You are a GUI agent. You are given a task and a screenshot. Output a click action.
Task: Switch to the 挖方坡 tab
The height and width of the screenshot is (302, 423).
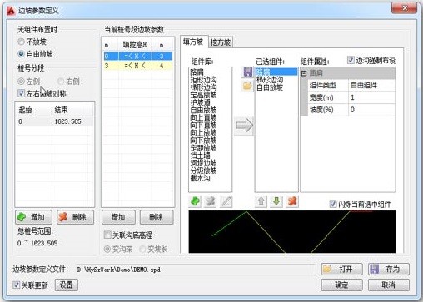[x=221, y=42]
